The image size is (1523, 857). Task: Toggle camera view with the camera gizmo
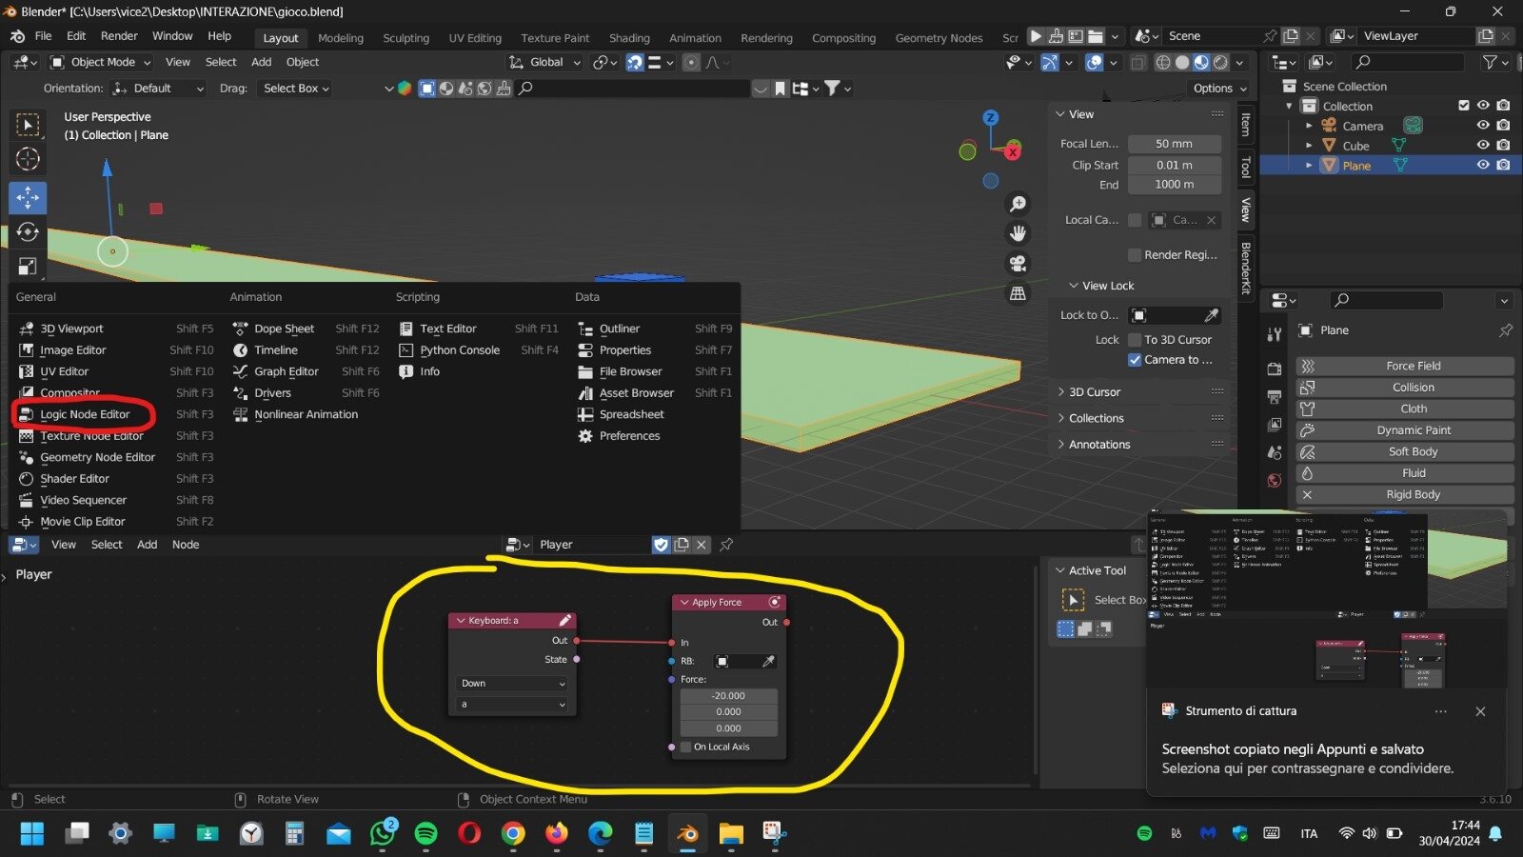click(x=1018, y=263)
